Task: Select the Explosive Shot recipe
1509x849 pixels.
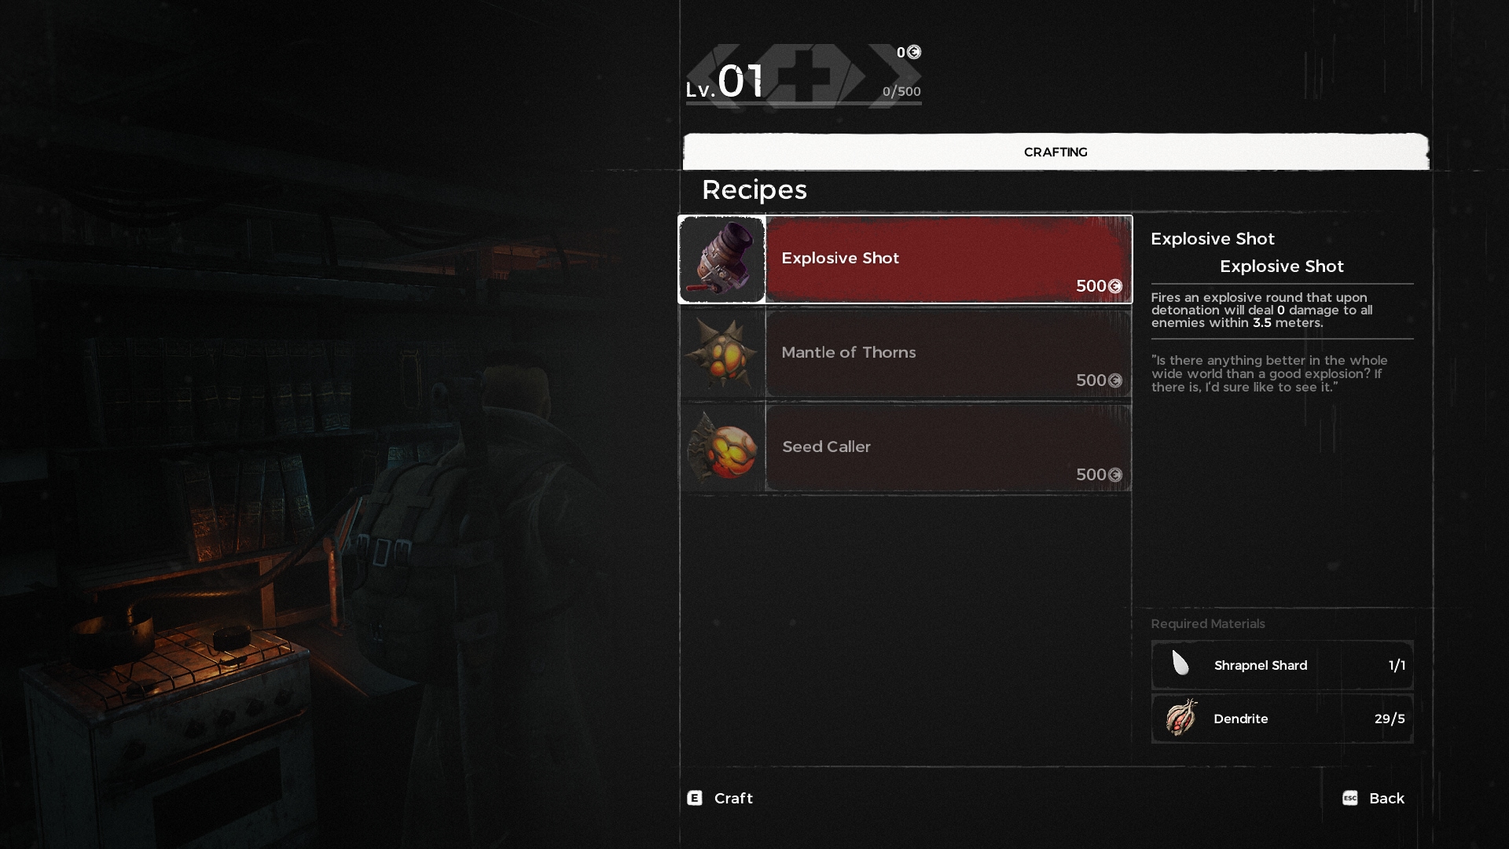Action: [x=907, y=257]
